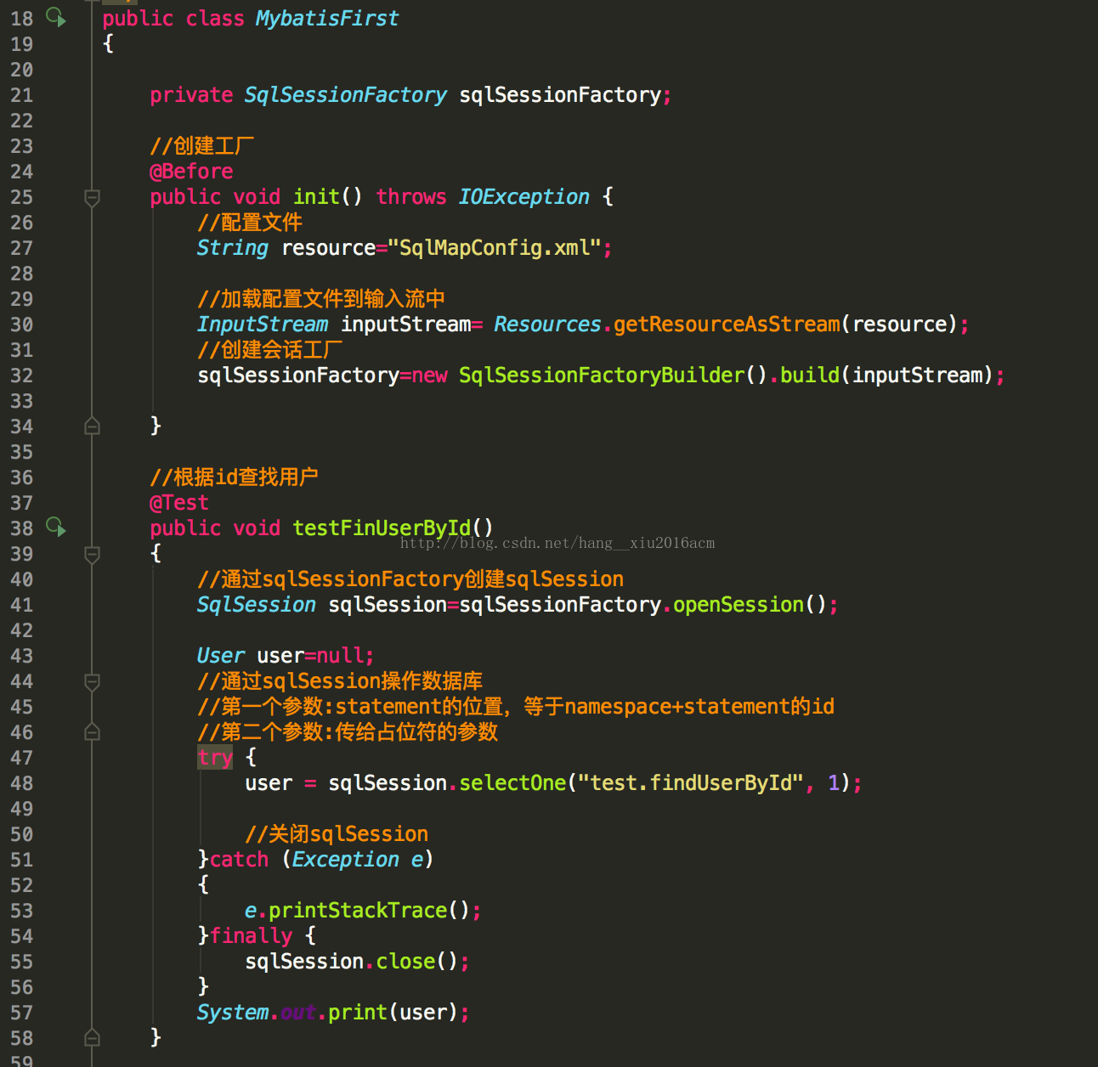The image size is (1098, 1067).
Task: Click the catch keyword
Action: (x=239, y=860)
